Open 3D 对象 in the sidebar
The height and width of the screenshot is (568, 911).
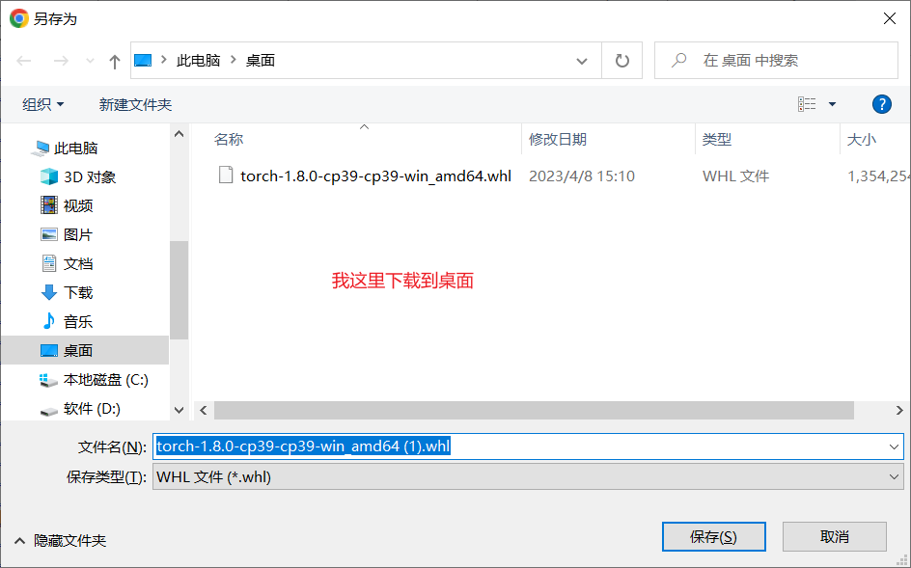(x=90, y=177)
